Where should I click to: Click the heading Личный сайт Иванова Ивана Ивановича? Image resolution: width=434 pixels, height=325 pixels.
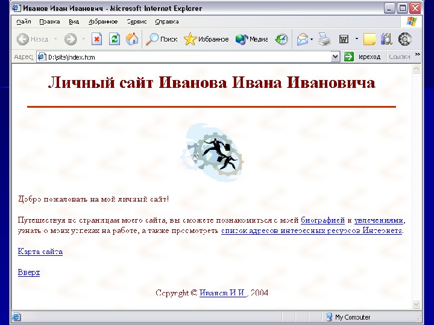click(x=212, y=82)
